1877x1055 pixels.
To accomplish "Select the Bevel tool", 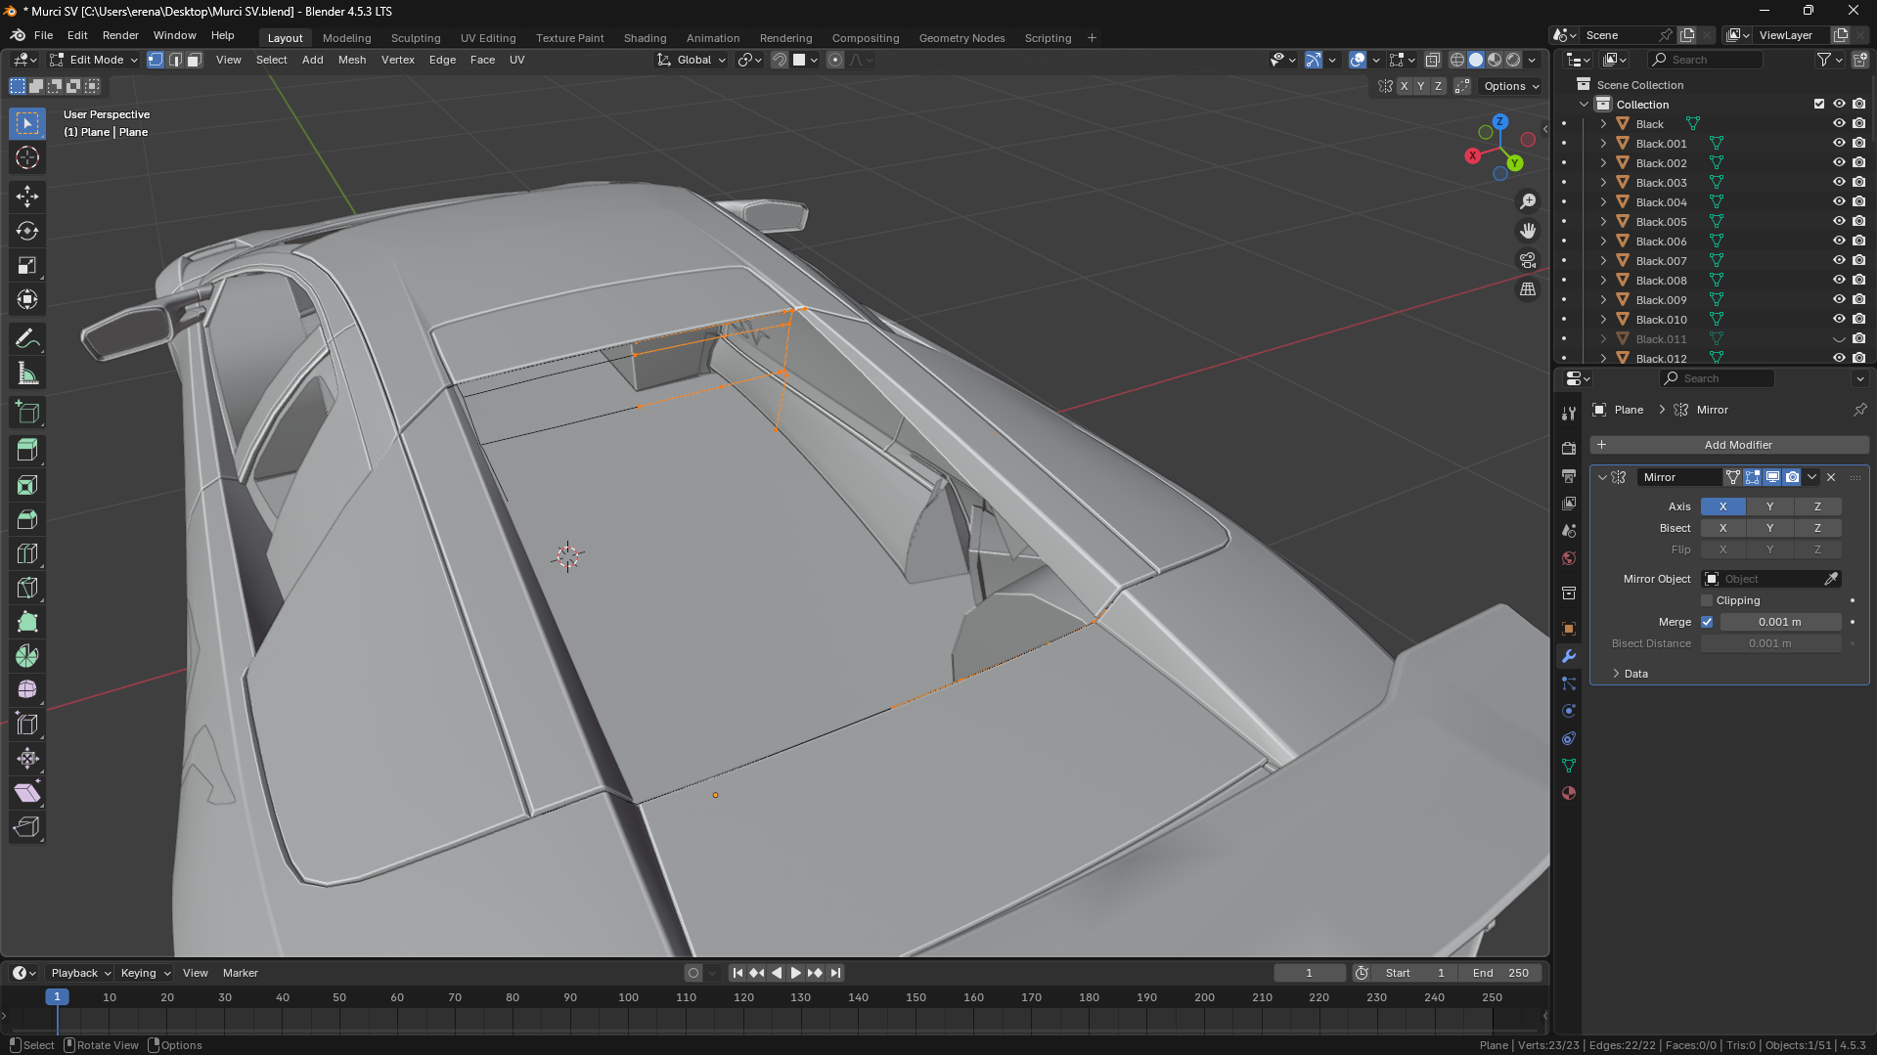I will pyautogui.click(x=27, y=519).
